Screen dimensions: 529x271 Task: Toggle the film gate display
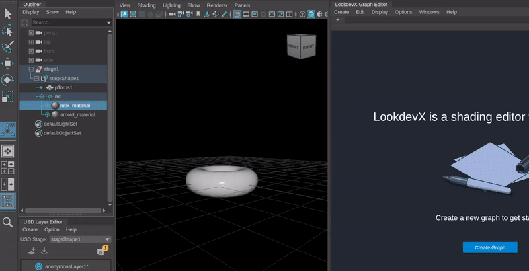click(x=246, y=14)
